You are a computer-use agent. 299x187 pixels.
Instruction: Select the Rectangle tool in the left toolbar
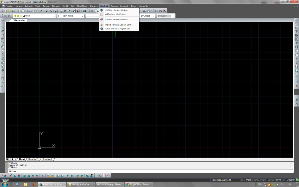[x=3, y=39]
